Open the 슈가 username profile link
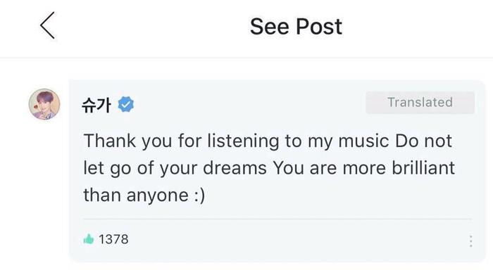Screen dimensions: 493x275 tap(96, 105)
